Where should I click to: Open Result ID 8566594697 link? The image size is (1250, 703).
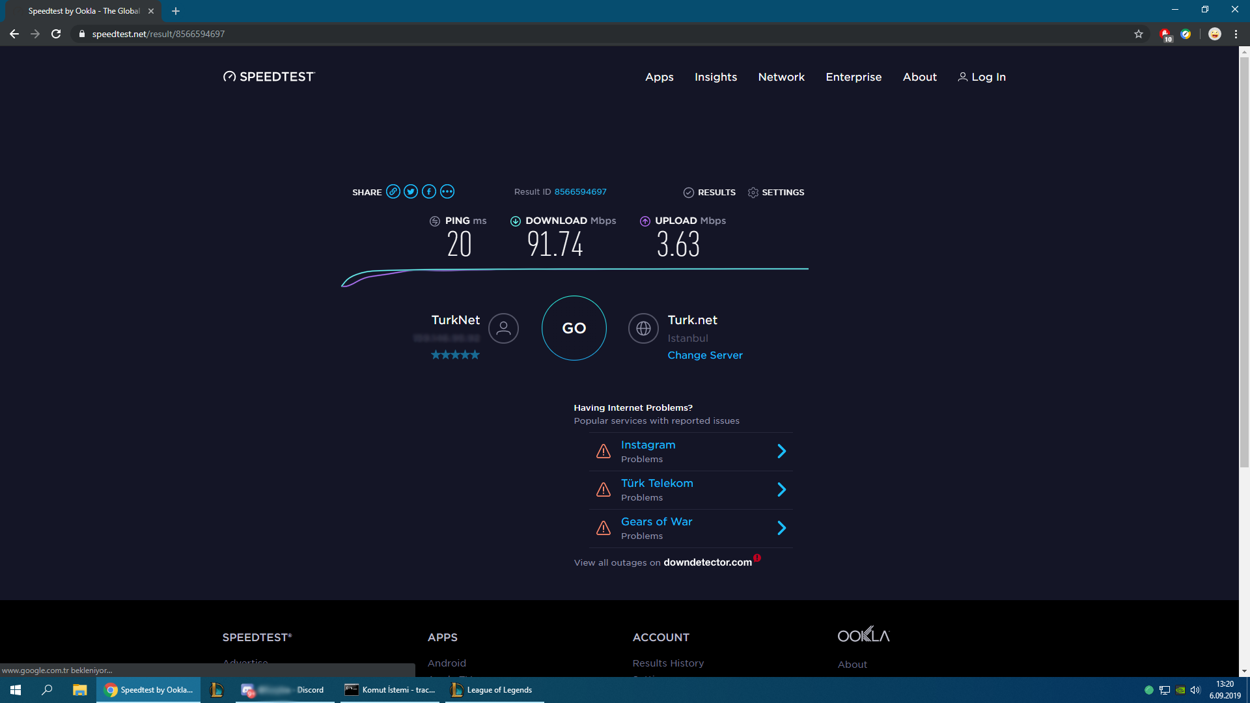coord(580,192)
